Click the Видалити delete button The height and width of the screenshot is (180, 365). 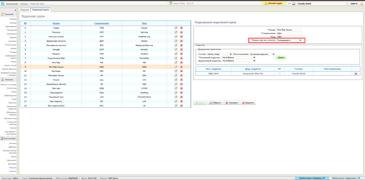coord(248,103)
